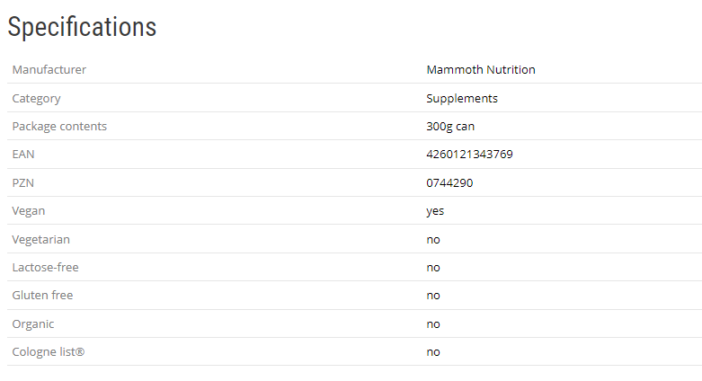The width and height of the screenshot is (702, 381).
Task: Click the 300g can value
Action: pos(450,126)
